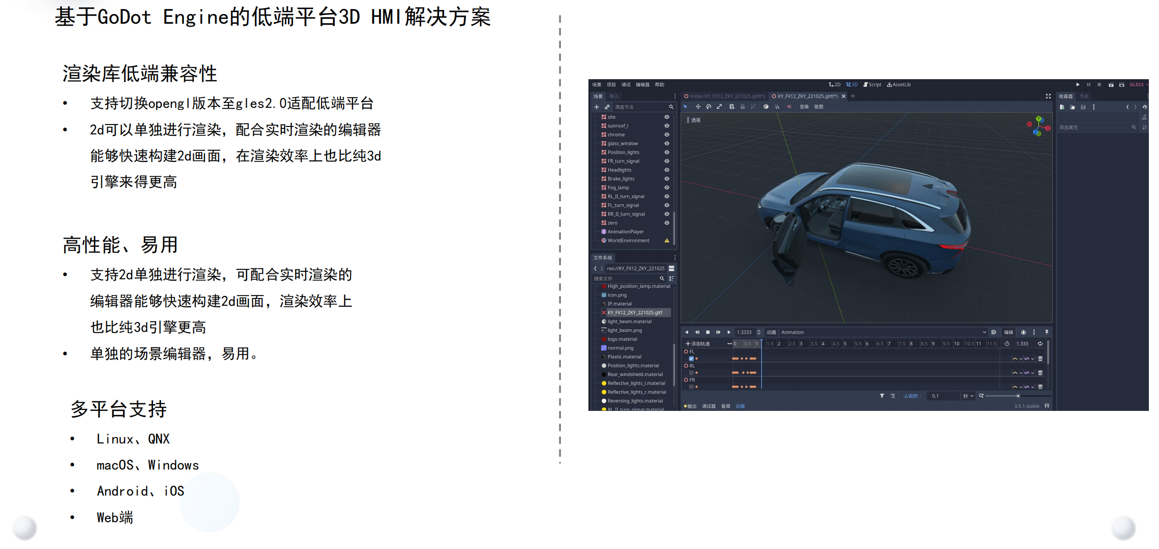This screenshot has height=549, width=1159.
Task: Click the Play Custom Scene icon
Action: click(x=1122, y=84)
